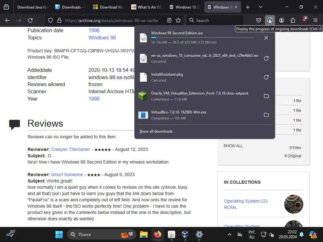Open File Explorer from taskbar
The width and height of the screenshot is (323, 242).
click(144, 234)
